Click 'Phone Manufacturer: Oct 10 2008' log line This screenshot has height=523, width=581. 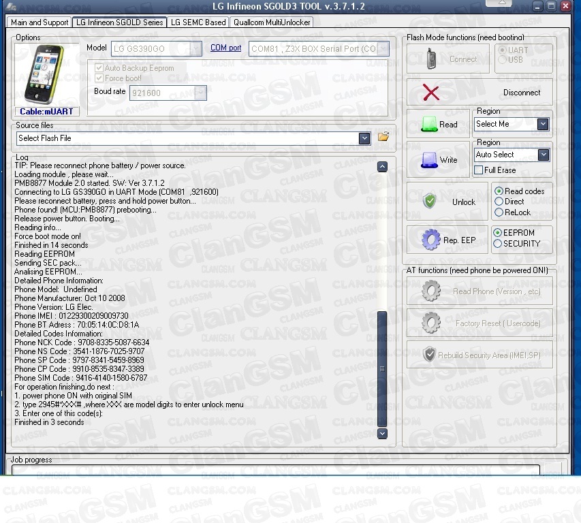click(69, 298)
